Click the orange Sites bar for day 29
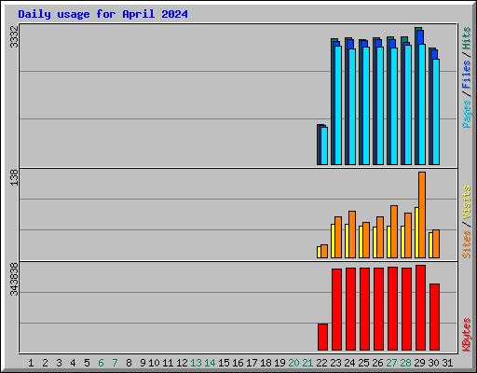The width and height of the screenshot is (477, 373). point(422,214)
